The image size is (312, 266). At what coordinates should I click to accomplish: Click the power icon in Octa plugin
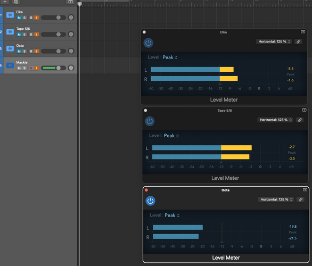click(x=151, y=201)
